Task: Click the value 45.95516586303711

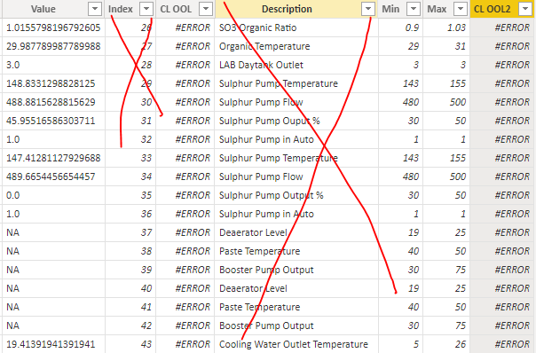Action: tap(51, 121)
